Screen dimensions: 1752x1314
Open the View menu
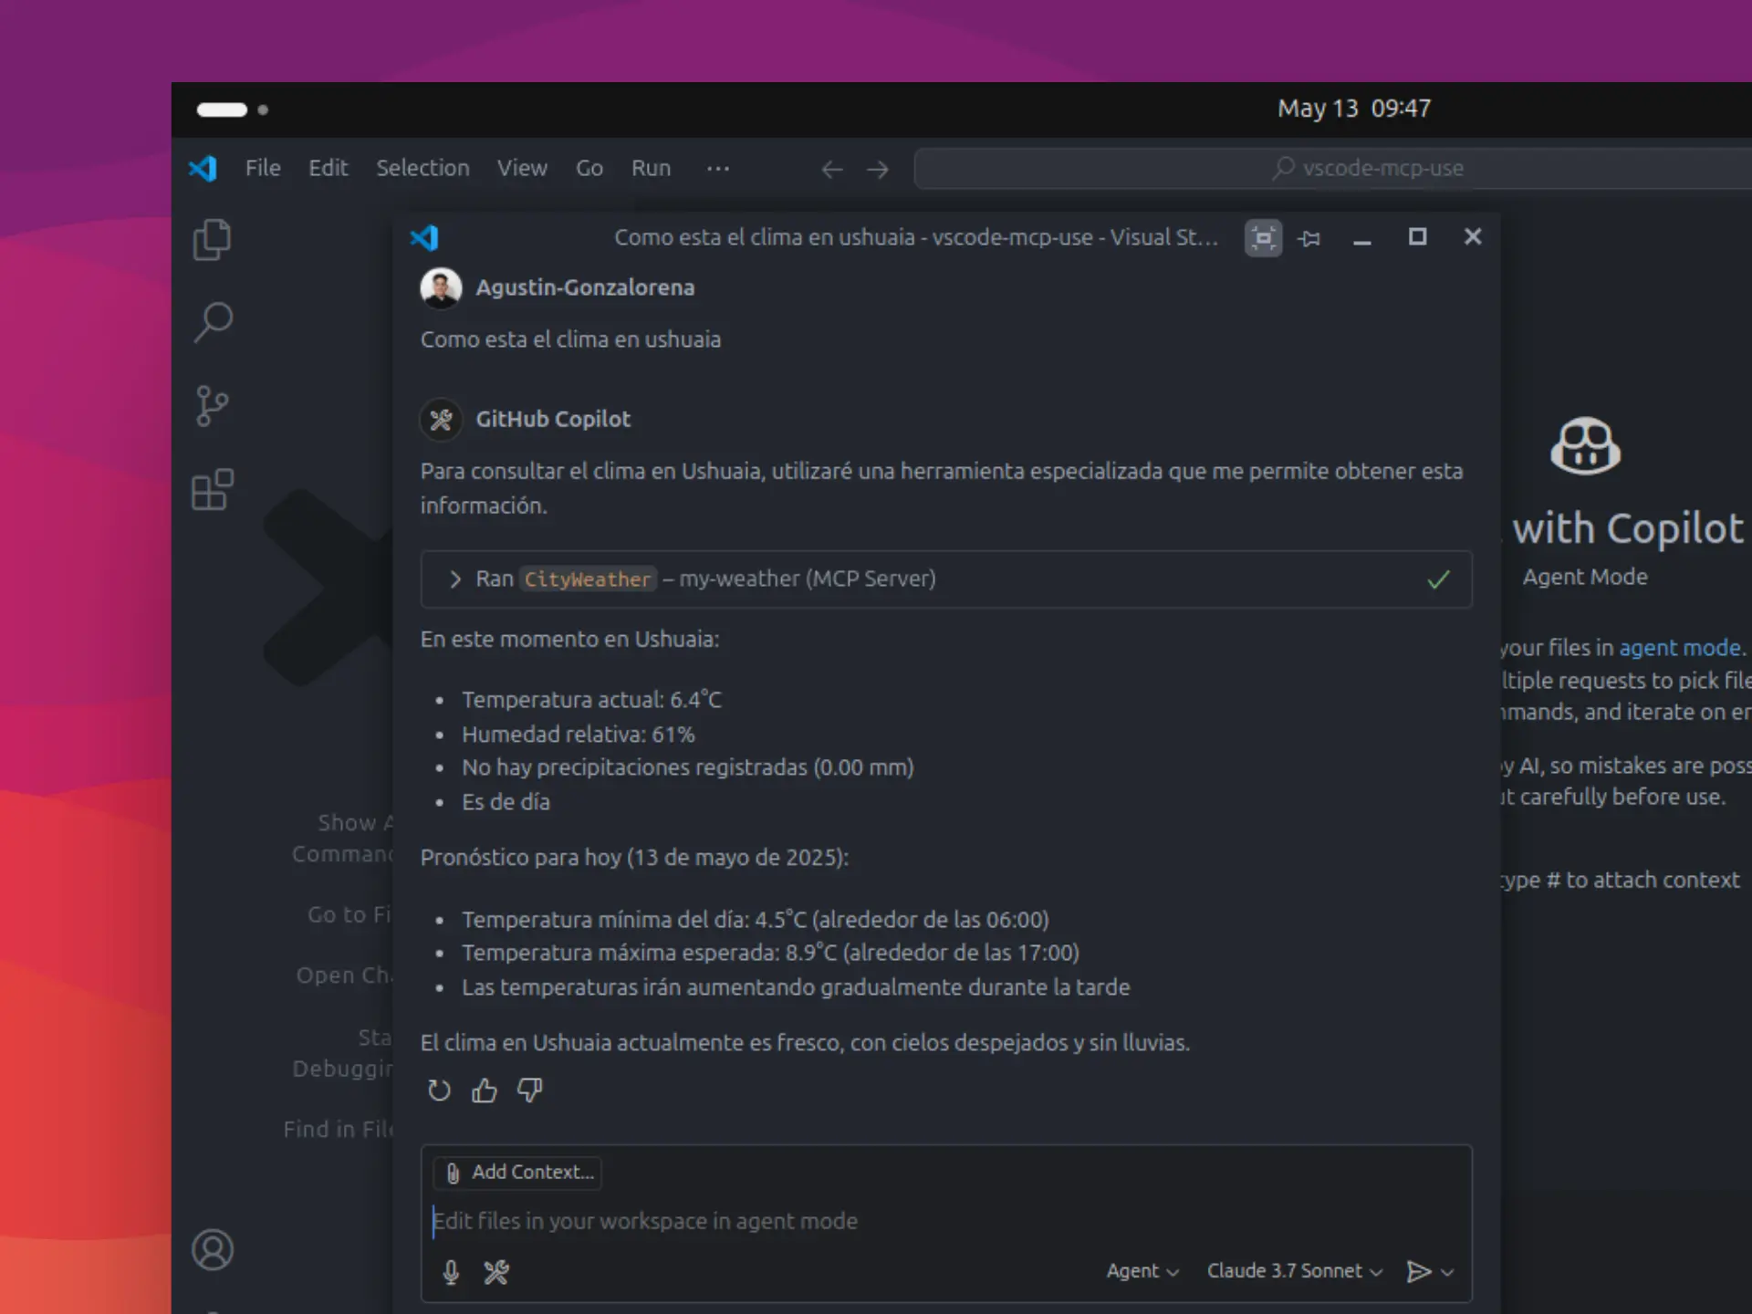click(522, 168)
